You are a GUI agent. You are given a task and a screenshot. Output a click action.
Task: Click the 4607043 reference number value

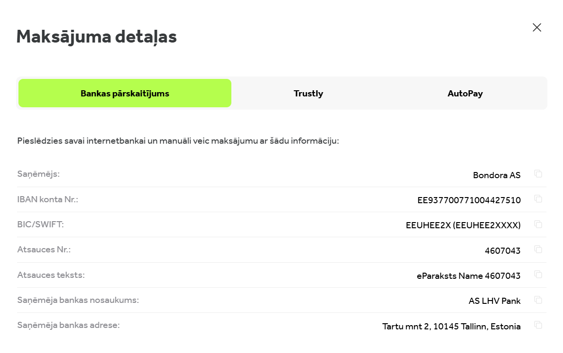[x=502, y=250]
